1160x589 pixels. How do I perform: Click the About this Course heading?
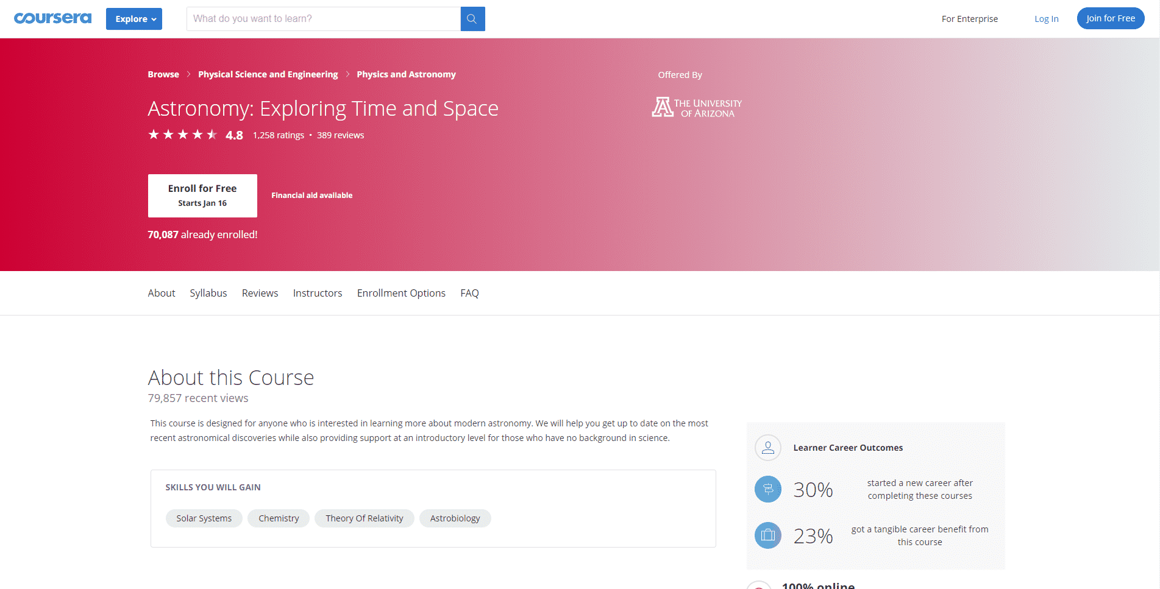coord(231,378)
